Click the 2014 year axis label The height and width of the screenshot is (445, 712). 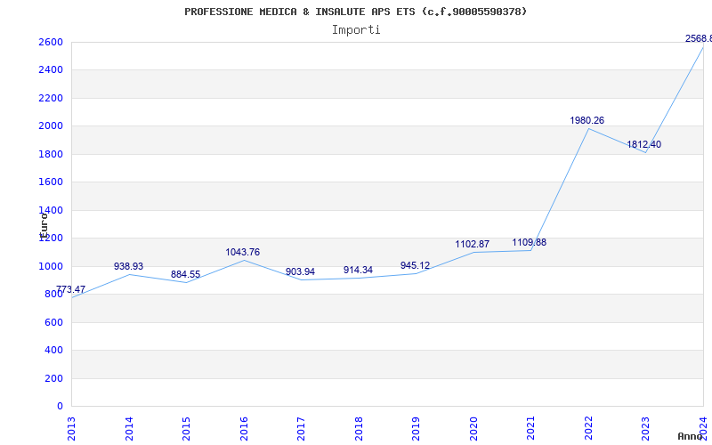(x=129, y=429)
